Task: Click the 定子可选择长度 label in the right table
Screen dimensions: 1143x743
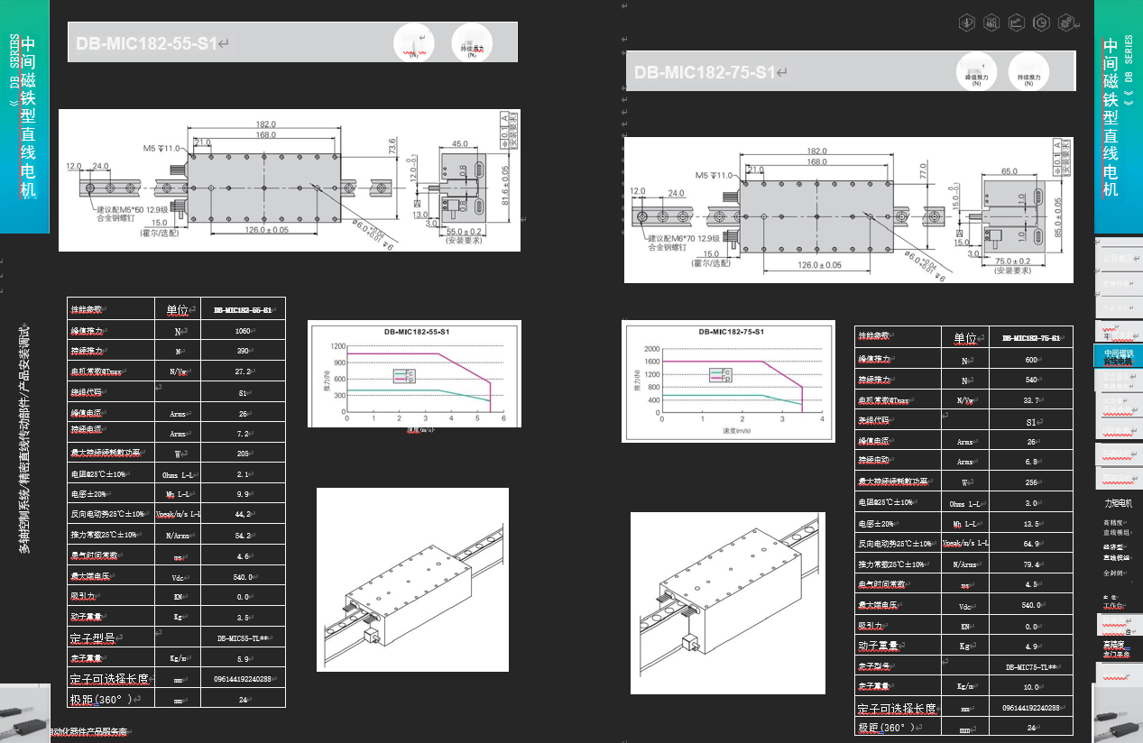Action: [896, 709]
